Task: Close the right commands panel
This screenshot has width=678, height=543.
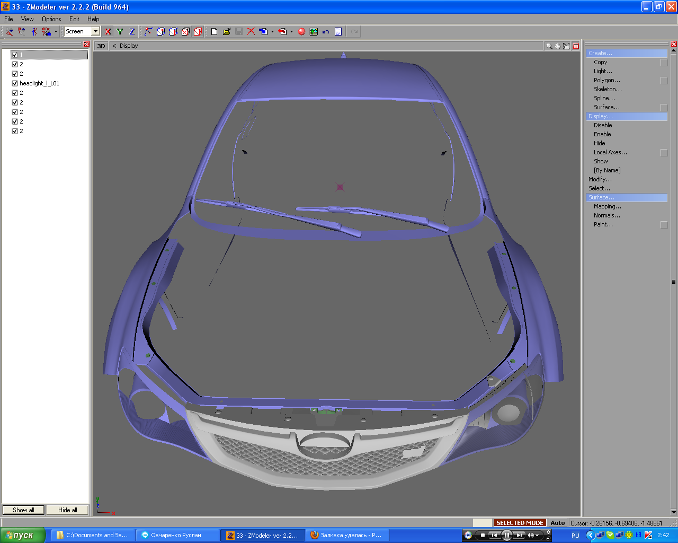Action: point(674,45)
